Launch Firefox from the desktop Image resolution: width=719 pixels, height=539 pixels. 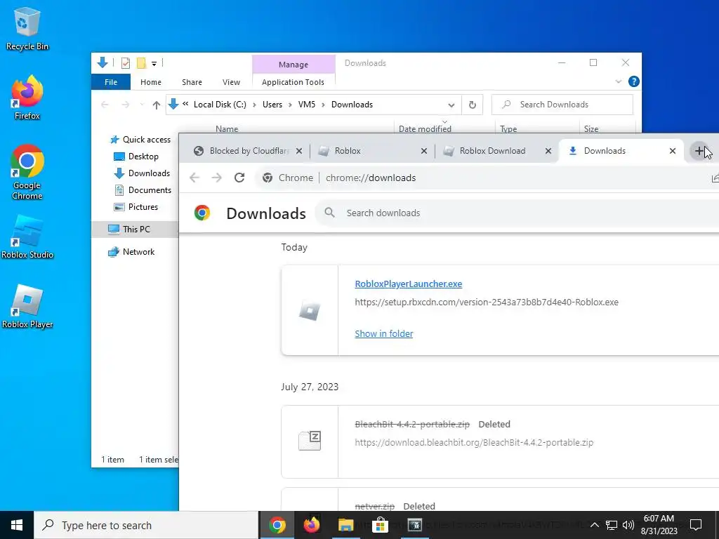click(27, 97)
